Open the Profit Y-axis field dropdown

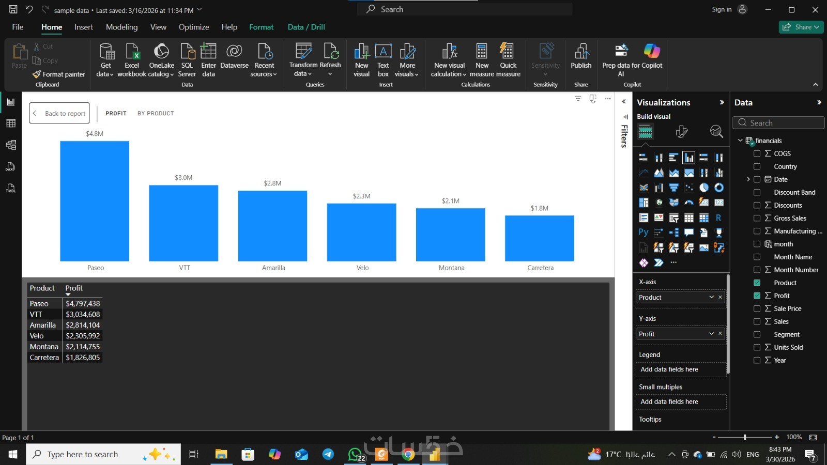[711, 334]
